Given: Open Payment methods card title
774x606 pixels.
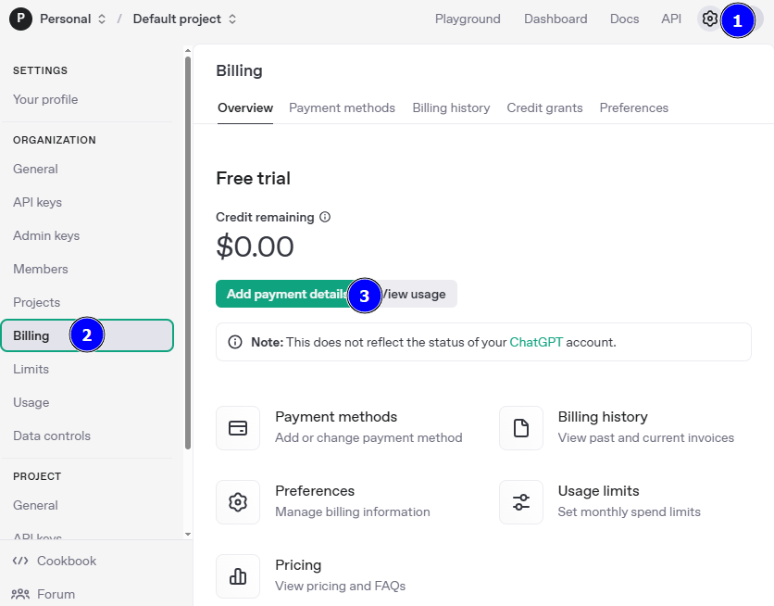Looking at the screenshot, I should pos(336,417).
